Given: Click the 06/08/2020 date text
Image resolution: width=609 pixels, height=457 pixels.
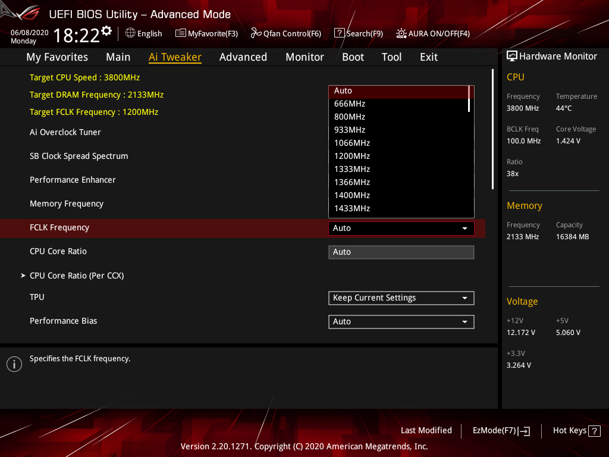Looking at the screenshot, I should click(30, 33).
